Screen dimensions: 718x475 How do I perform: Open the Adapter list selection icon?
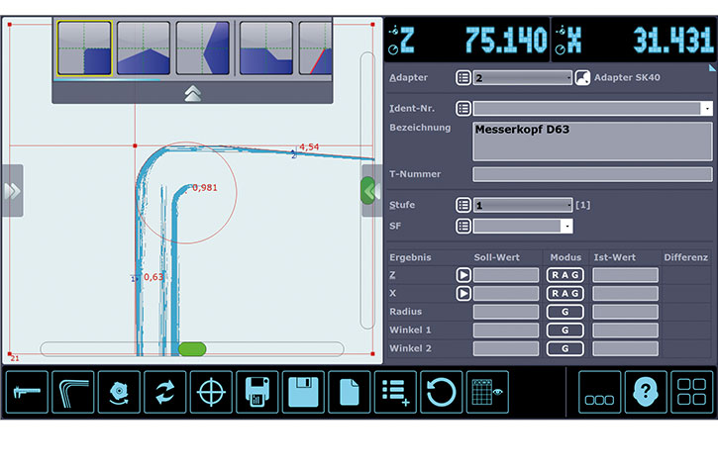point(463,78)
